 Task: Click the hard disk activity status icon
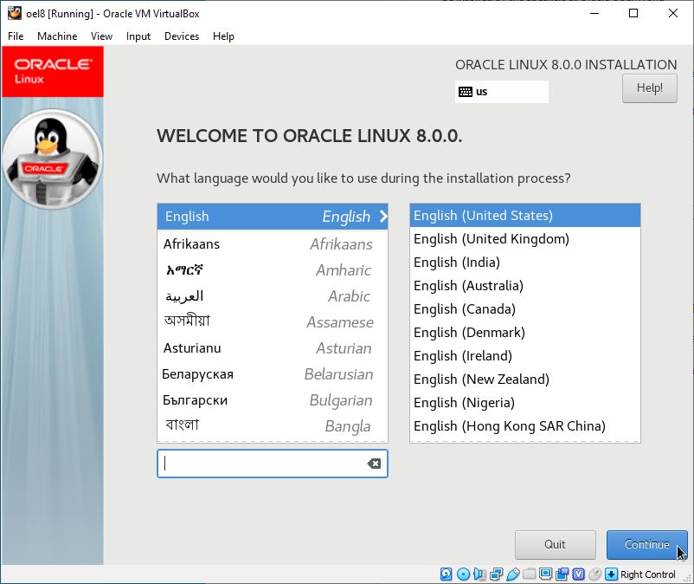[447, 574]
